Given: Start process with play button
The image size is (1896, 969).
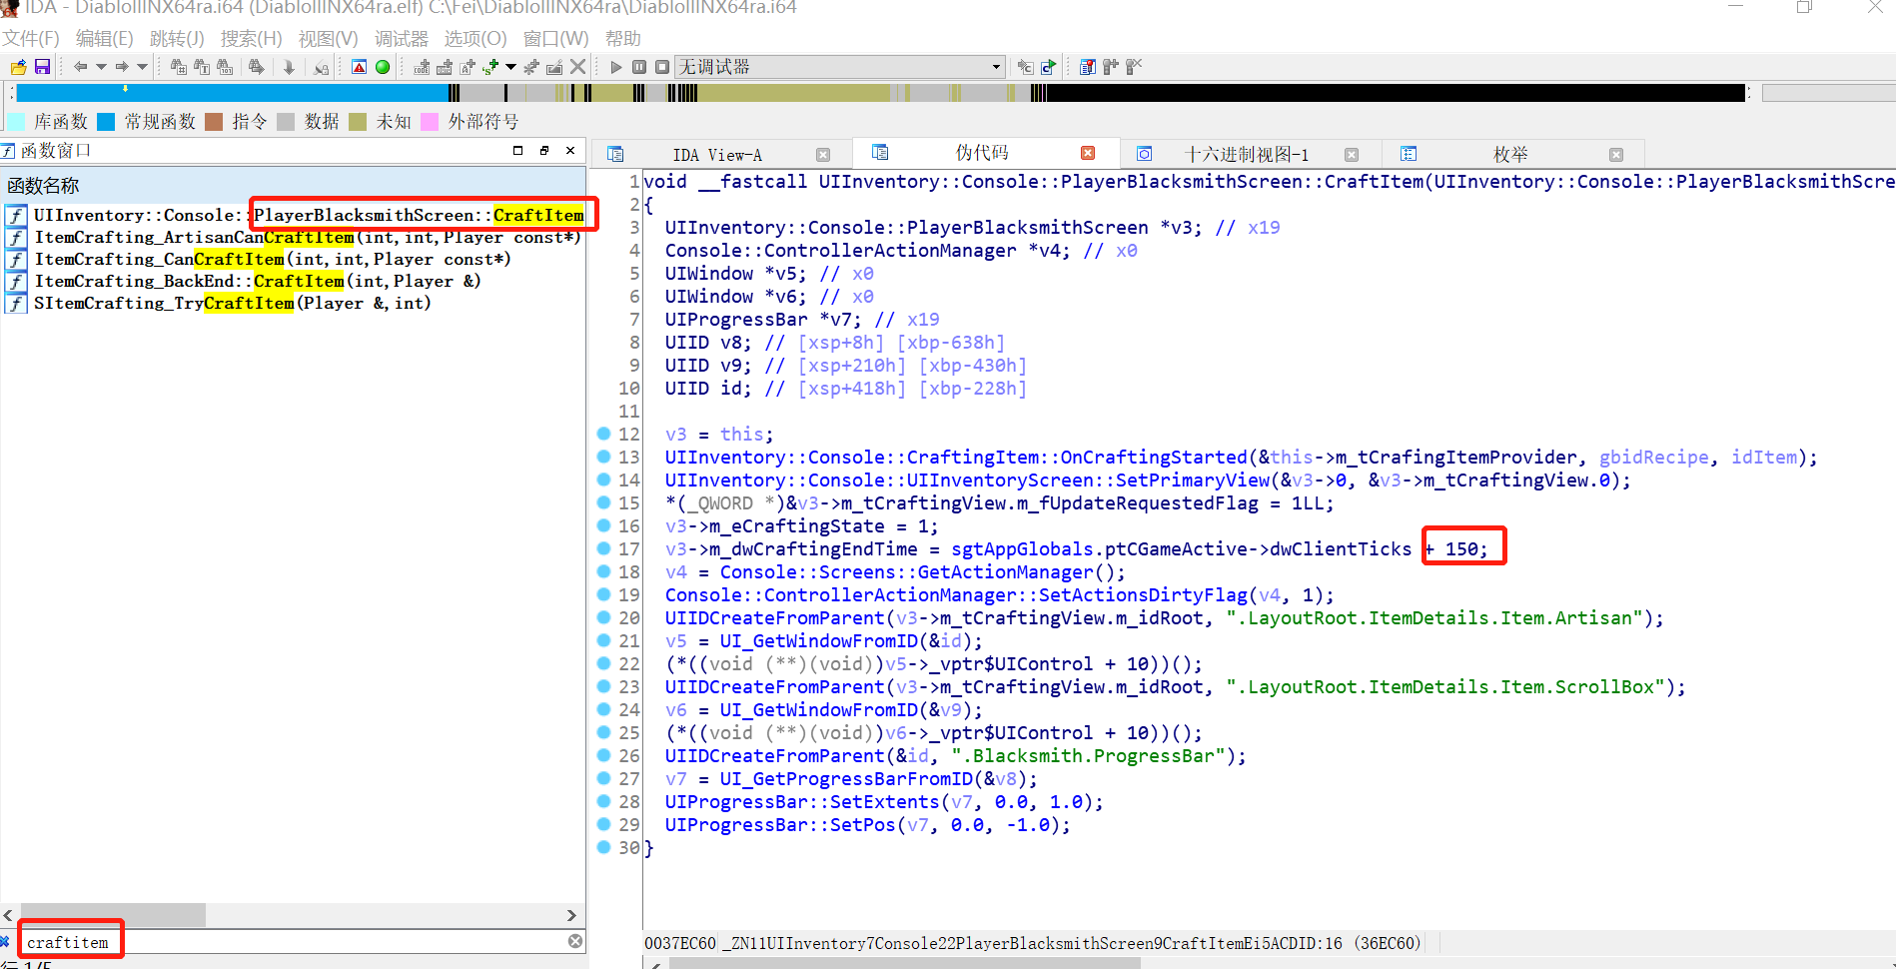Looking at the screenshot, I should (x=615, y=67).
